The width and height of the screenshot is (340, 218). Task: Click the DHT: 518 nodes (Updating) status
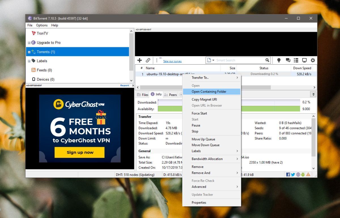click(x=135, y=175)
